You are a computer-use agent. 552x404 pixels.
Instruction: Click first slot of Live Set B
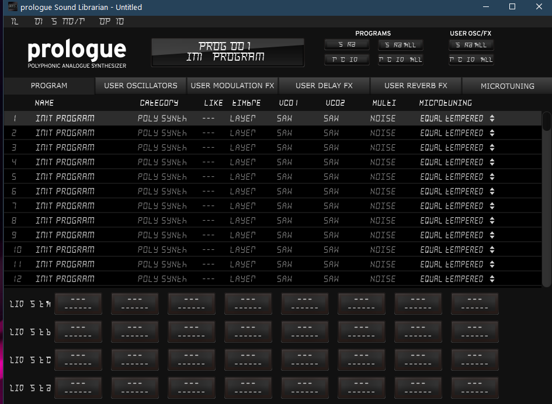pyautogui.click(x=78, y=332)
